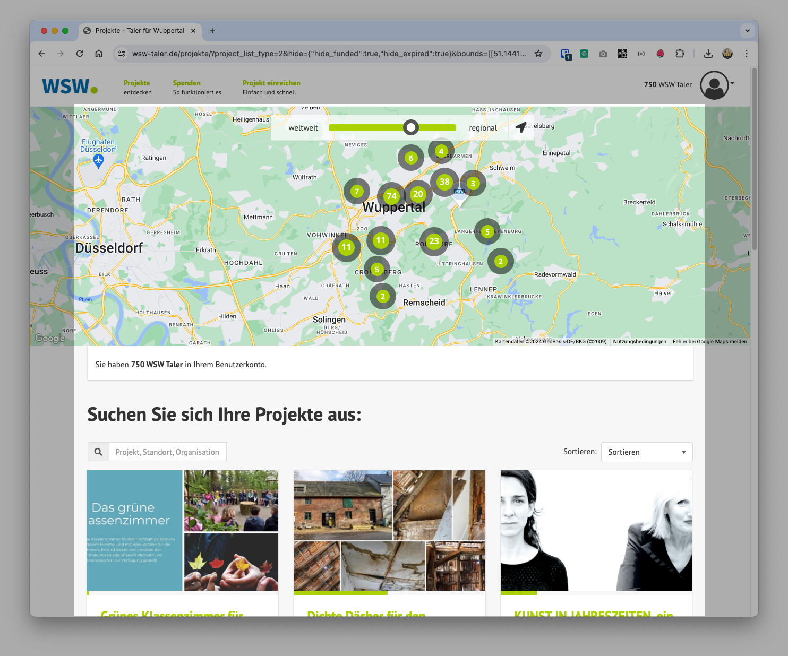Open the Das grüne Klassenzimmer project image
This screenshot has height=656, width=788.
[x=183, y=530]
